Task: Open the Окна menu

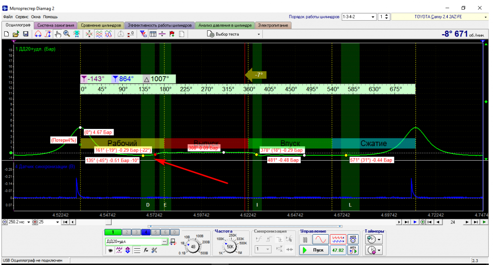Action: (x=36, y=17)
